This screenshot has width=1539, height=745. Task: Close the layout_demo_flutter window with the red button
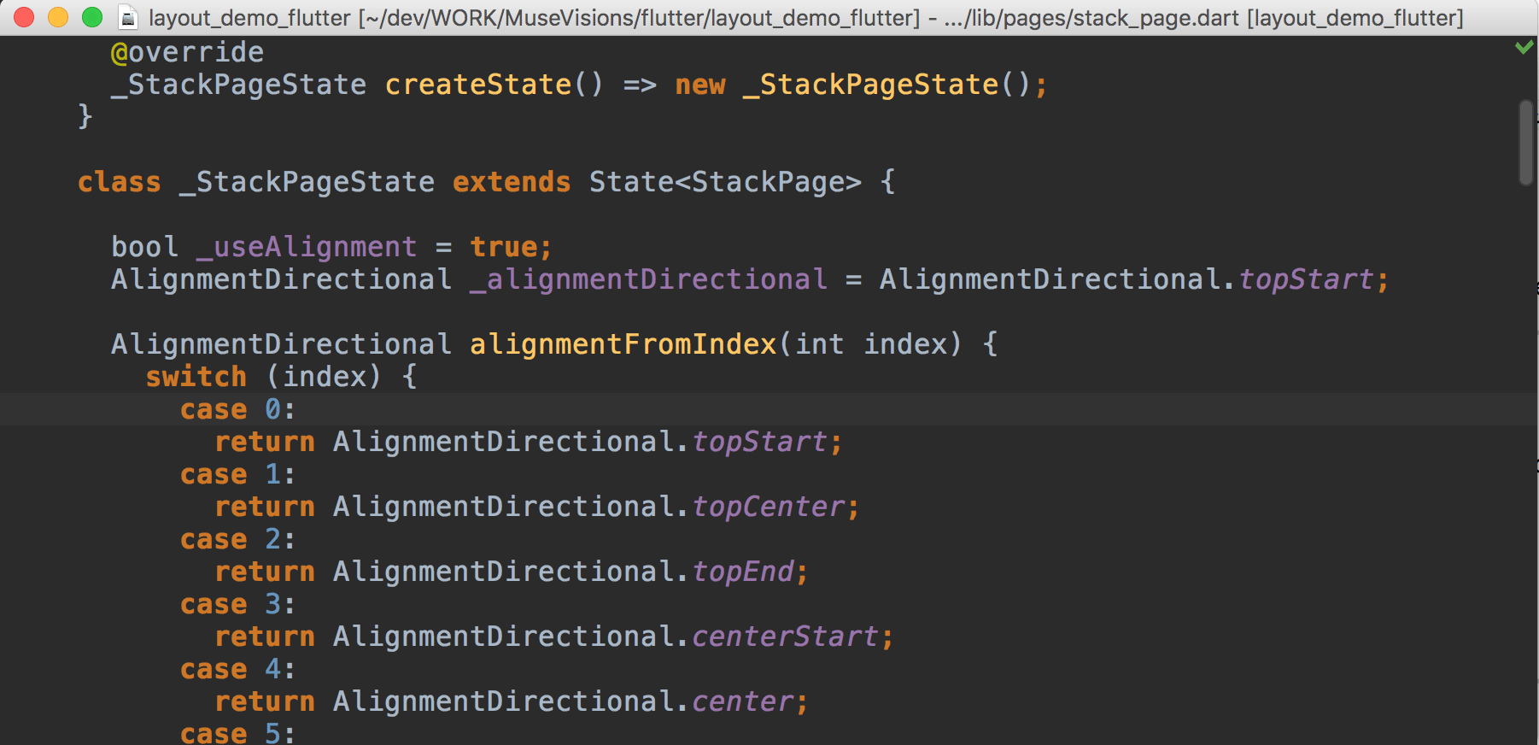click(x=24, y=17)
